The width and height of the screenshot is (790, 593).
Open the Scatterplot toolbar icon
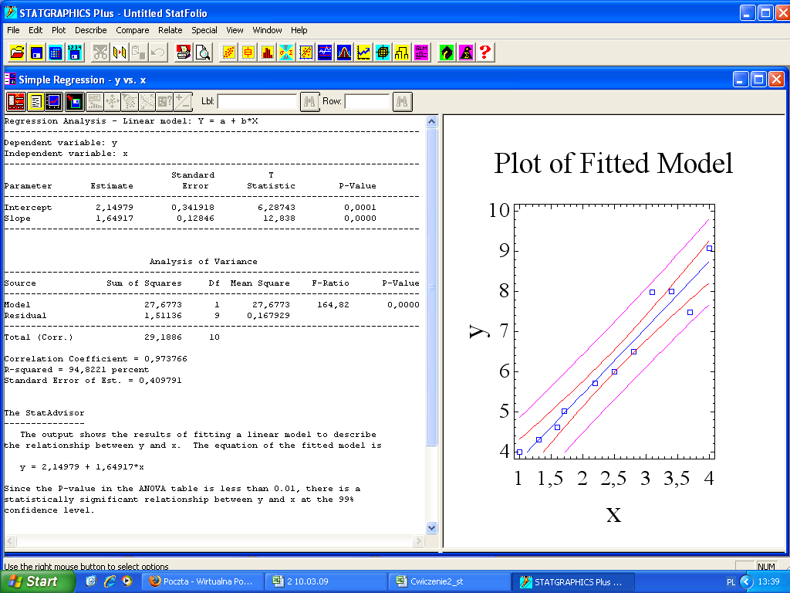228,53
